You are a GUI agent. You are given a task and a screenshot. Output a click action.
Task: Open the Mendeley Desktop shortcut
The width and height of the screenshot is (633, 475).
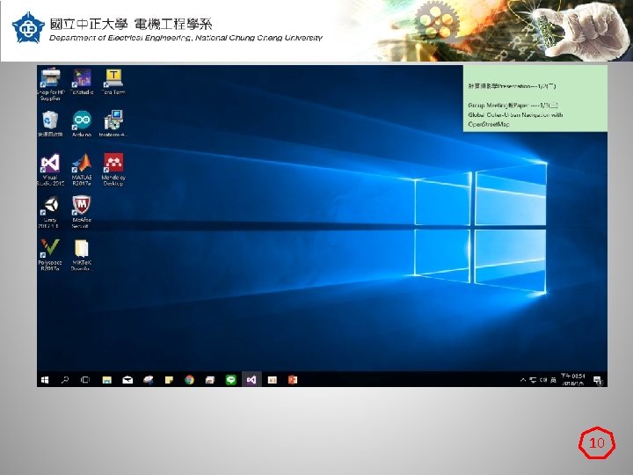point(113,169)
